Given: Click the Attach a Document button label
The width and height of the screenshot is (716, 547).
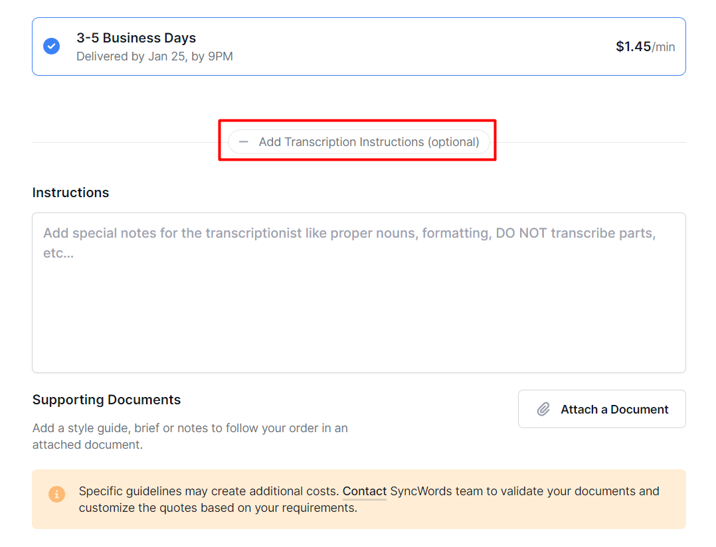Looking at the screenshot, I should point(614,409).
